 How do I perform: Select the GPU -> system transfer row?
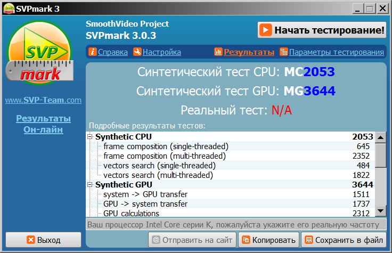click(x=145, y=204)
